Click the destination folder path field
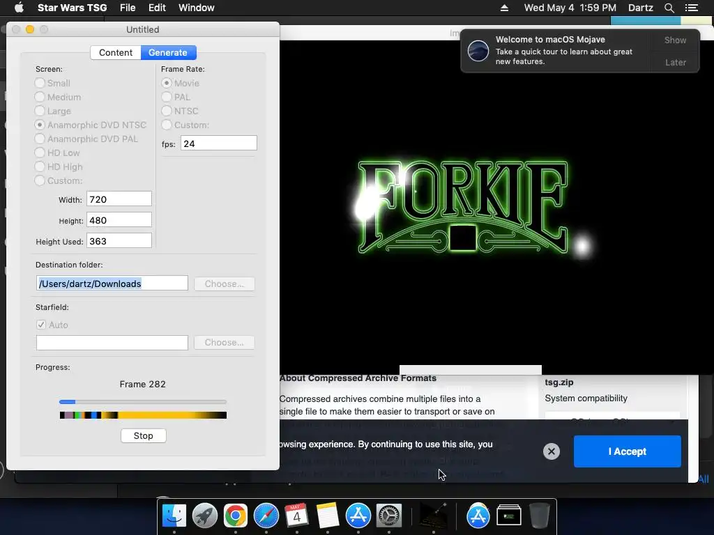The image size is (714, 535). 112,284
